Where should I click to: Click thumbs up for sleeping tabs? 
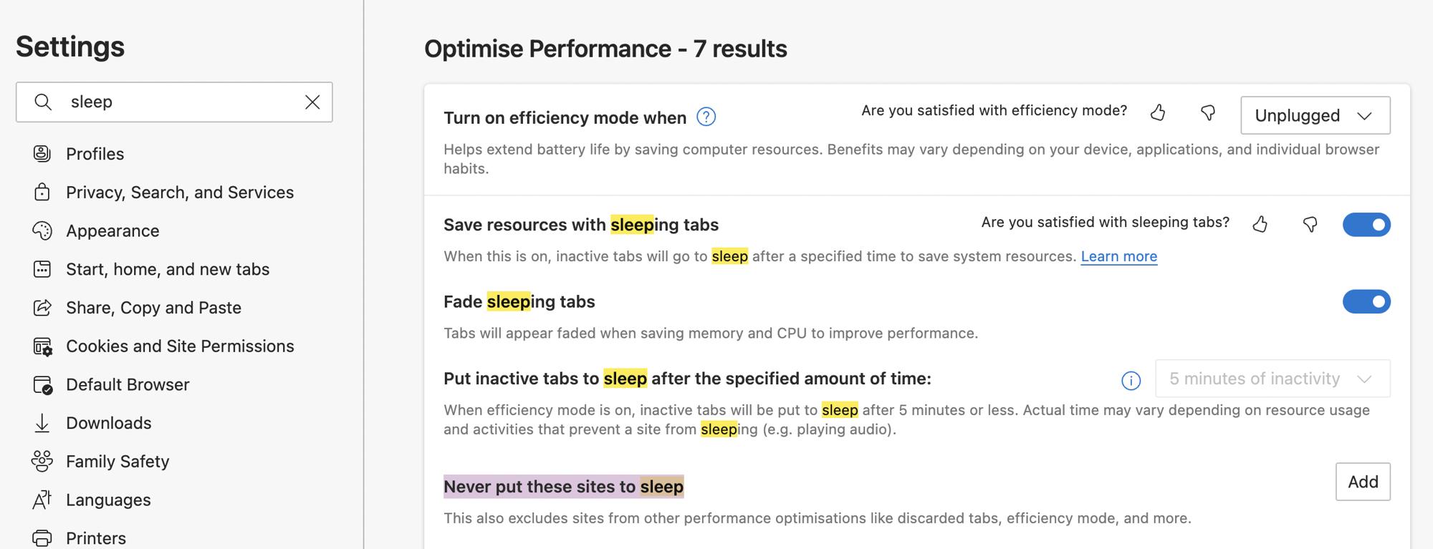point(1260,224)
